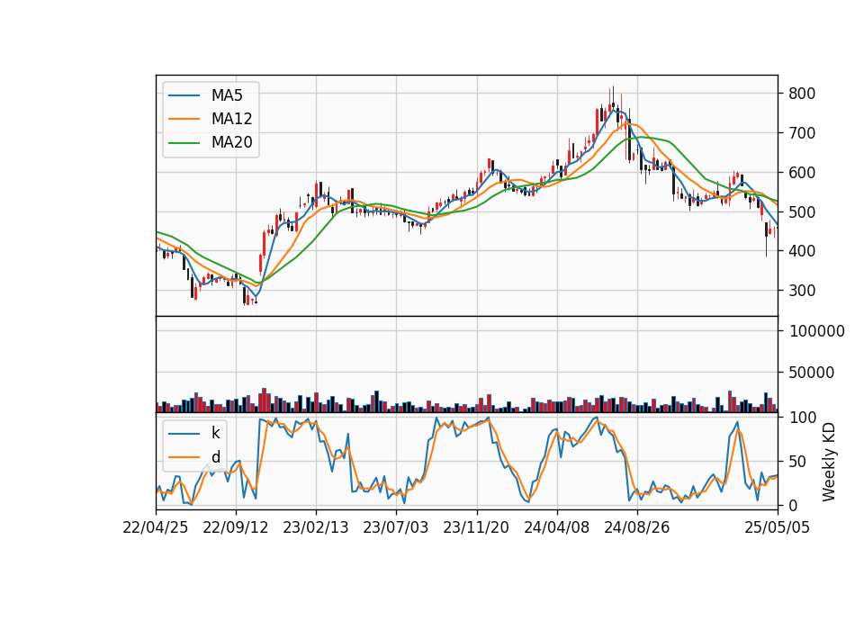
Task: Click the 22/09/12 date label
Action: (x=236, y=528)
